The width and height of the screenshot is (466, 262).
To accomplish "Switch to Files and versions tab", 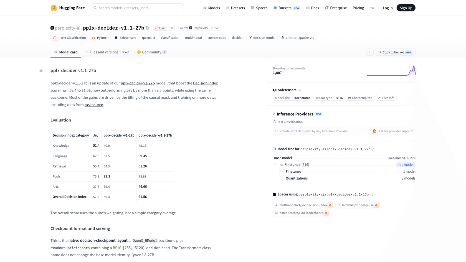I will click(x=107, y=52).
